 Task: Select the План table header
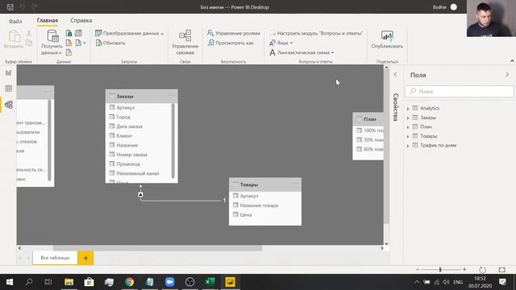click(368, 119)
